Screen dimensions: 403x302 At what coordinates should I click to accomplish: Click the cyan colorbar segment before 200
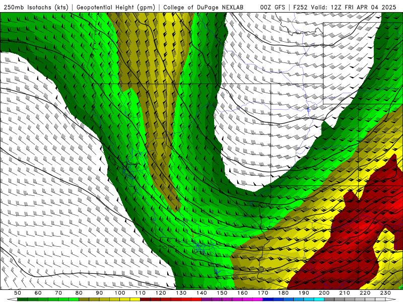tap(319, 299)
